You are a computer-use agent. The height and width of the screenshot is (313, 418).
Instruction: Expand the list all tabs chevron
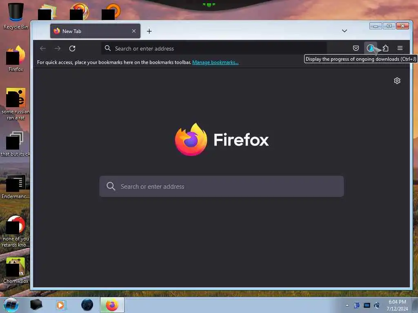[x=345, y=31]
